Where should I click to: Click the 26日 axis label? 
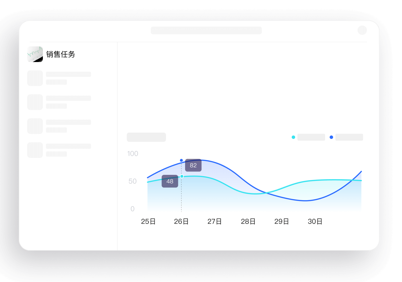point(181,222)
